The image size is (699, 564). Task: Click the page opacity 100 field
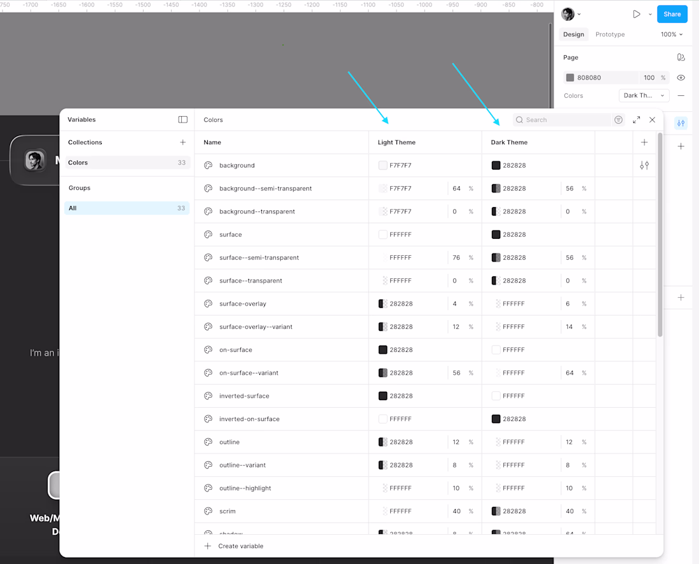click(x=649, y=77)
